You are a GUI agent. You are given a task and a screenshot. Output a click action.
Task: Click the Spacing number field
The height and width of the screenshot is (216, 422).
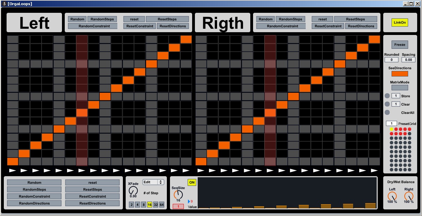coord(408,60)
